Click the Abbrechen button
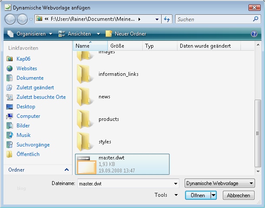This screenshot has width=265, height=208. (x=238, y=195)
